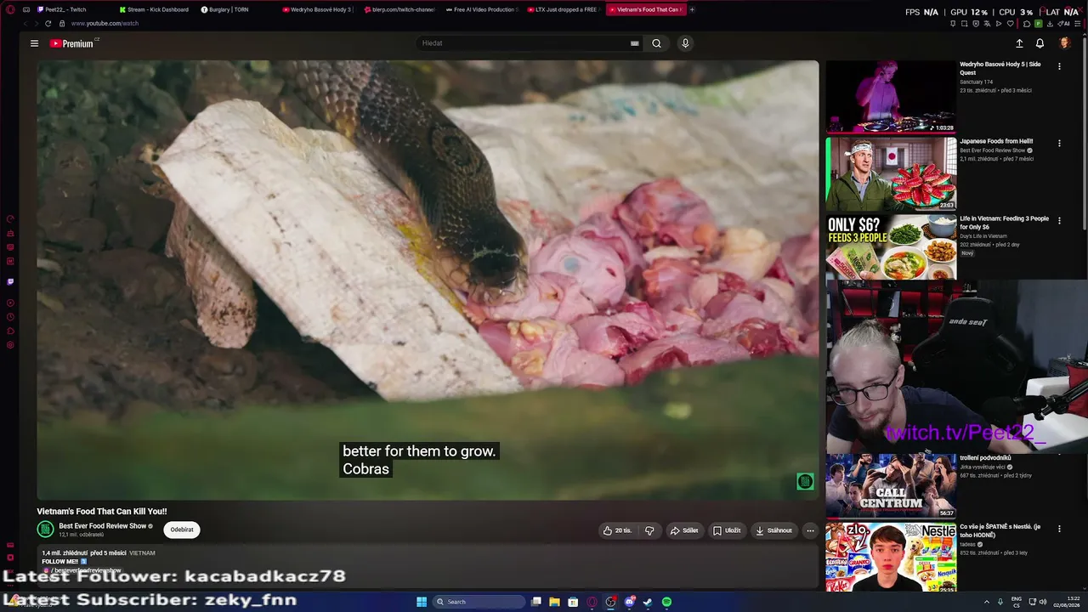Click the Windows taskbar Search box
The width and height of the screenshot is (1088, 612).
coord(479,602)
